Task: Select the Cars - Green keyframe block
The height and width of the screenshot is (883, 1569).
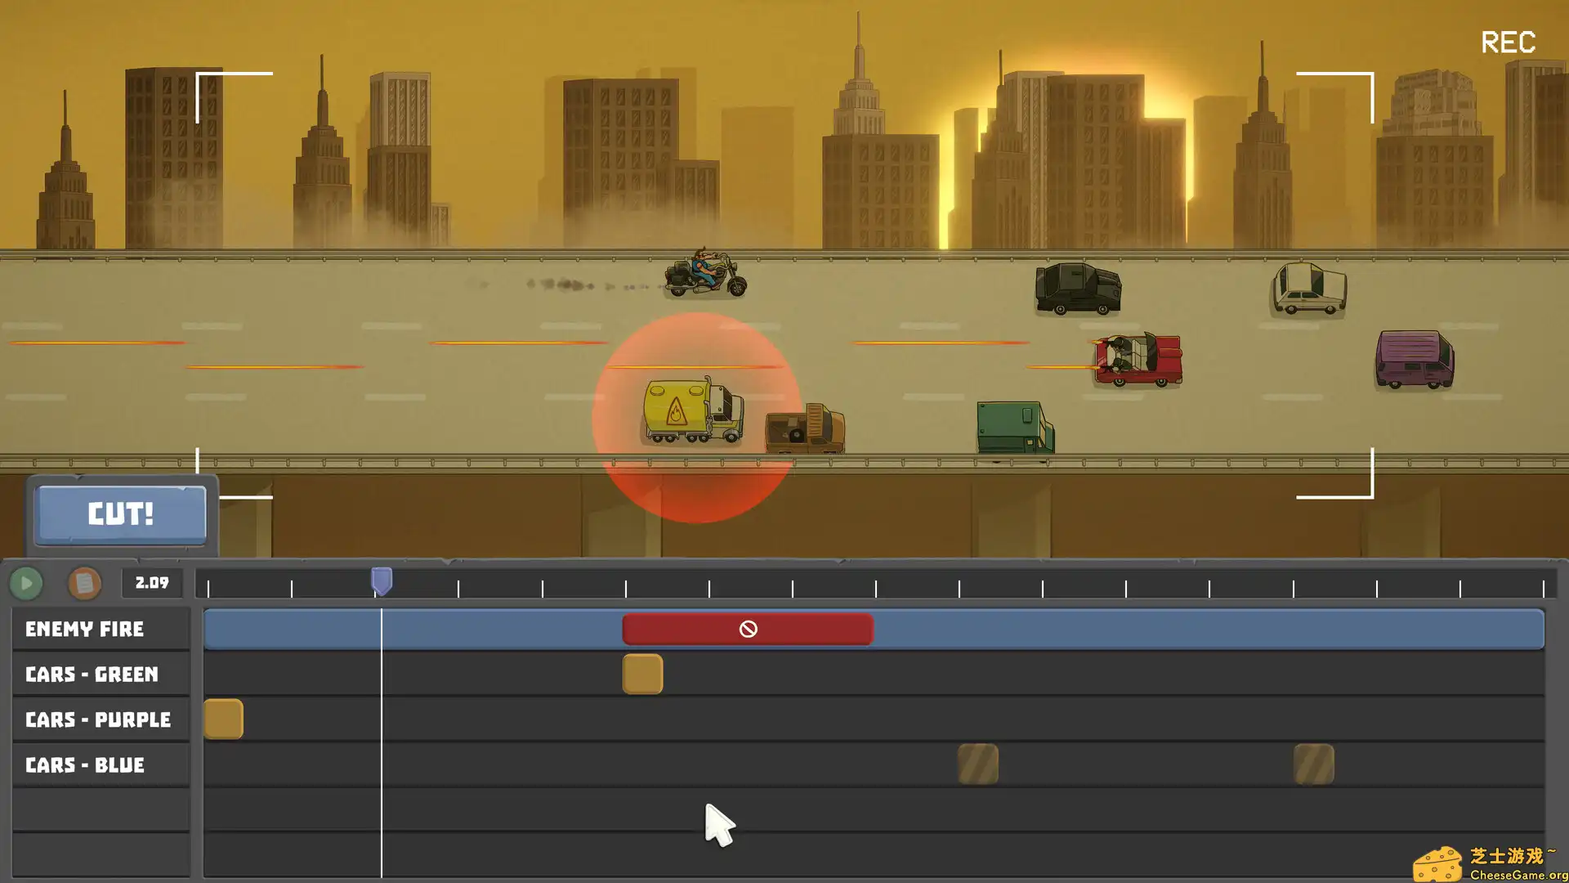Action: (642, 675)
